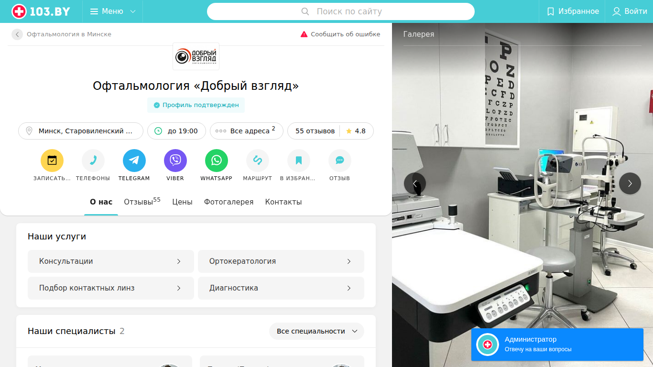Click the site search field

[x=341, y=11]
